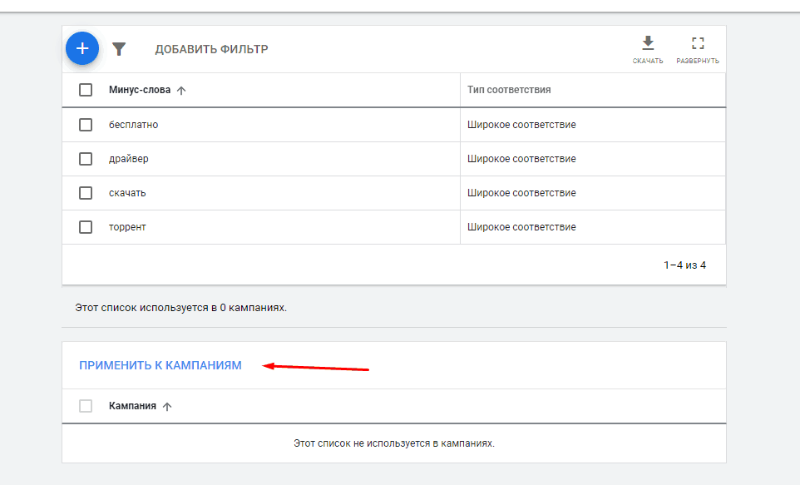The height and width of the screenshot is (485, 800).
Task: Select all keywords with the header checkbox
Action: [x=86, y=89]
